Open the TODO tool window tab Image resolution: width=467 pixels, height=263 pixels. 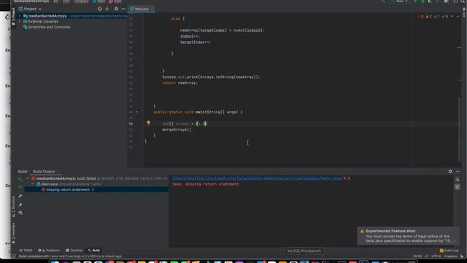(26, 250)
